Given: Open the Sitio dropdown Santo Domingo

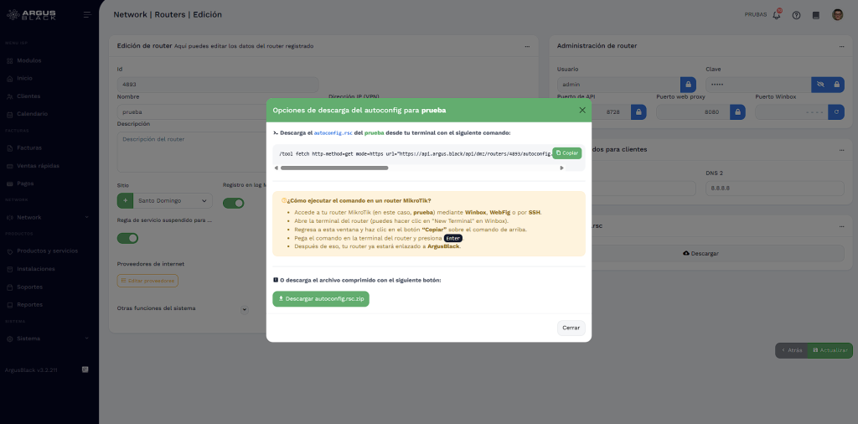Looking at the screenshot, I should (173, 201).
